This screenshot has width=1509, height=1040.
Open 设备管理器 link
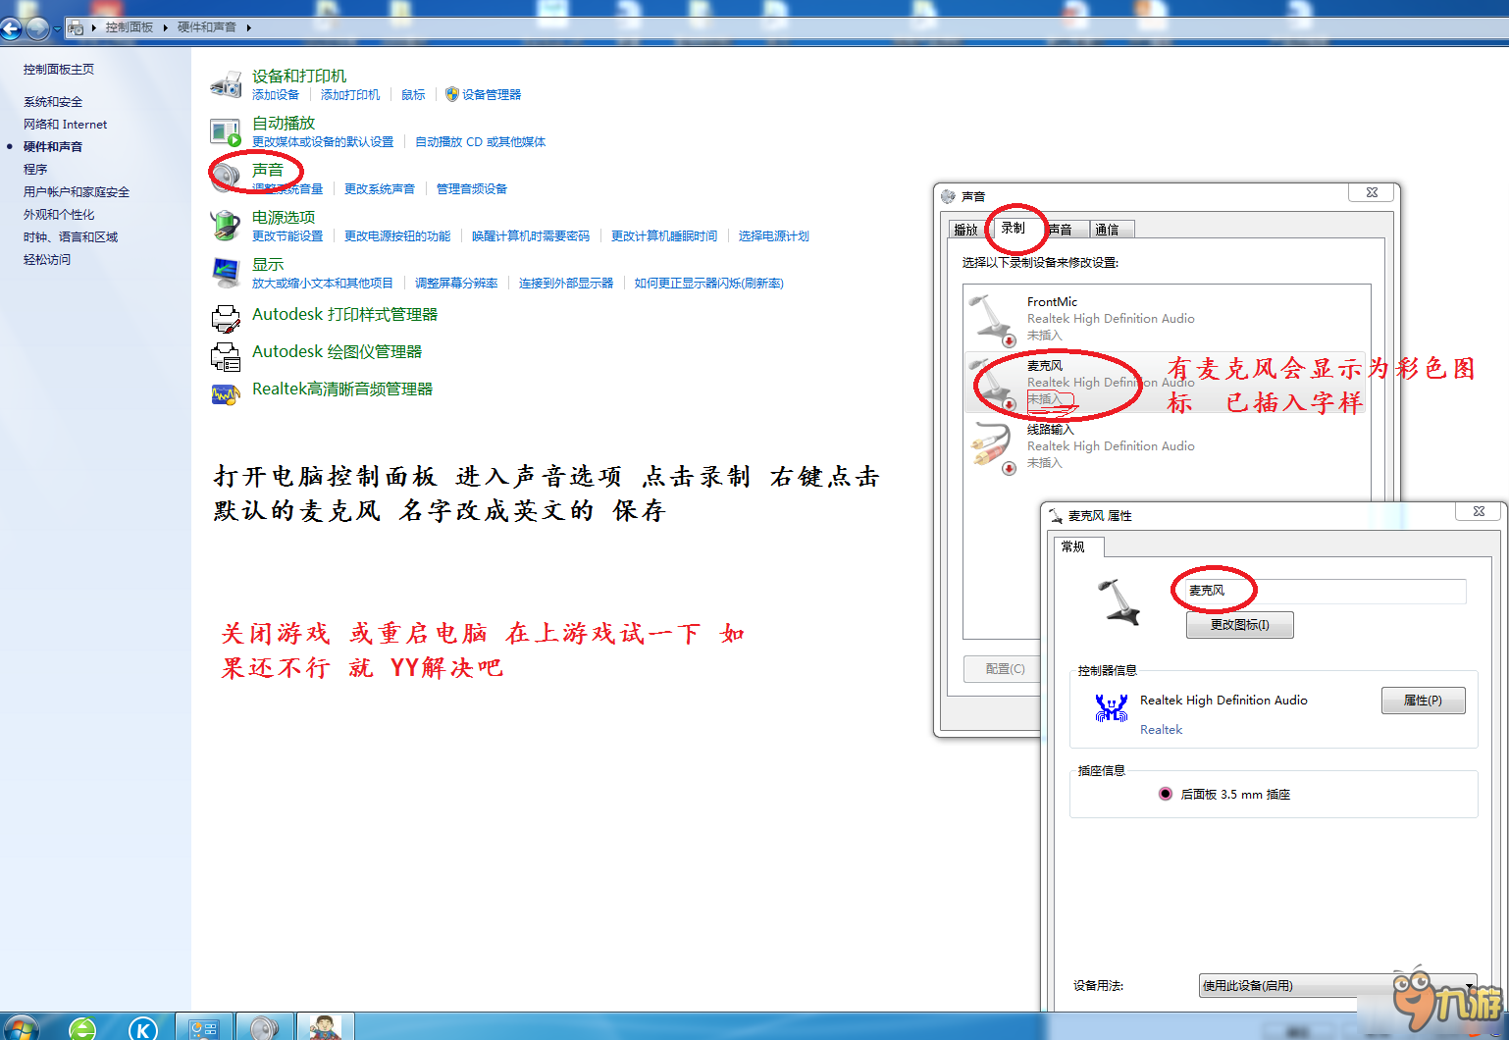(x=492, y=95)
